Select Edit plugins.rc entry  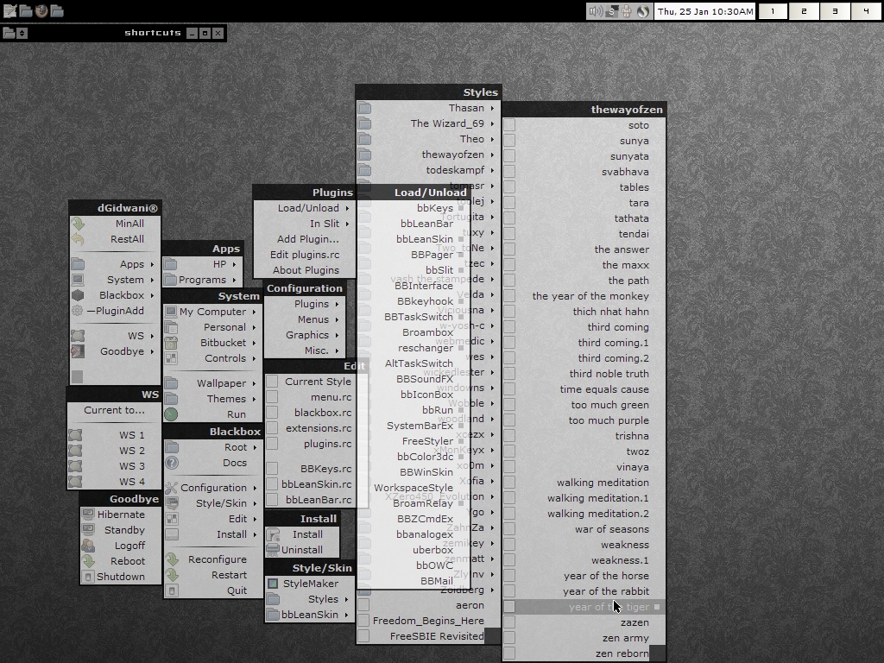[x=305, y=255]
